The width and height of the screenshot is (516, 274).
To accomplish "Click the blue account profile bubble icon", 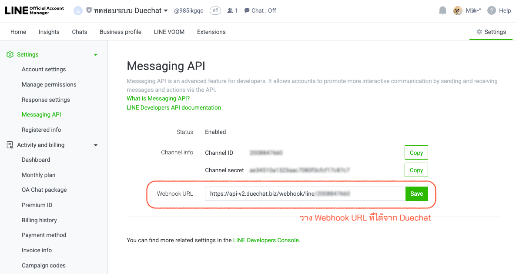I will 77,10.
